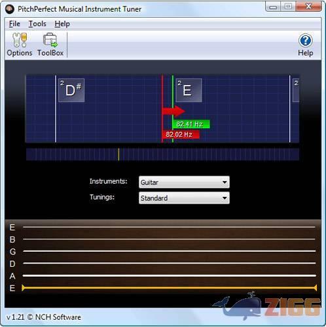The width and height of the screenshot is (326, 327).
Task: Close the PitchPerfect window
Action: click(x=308, y=7)
